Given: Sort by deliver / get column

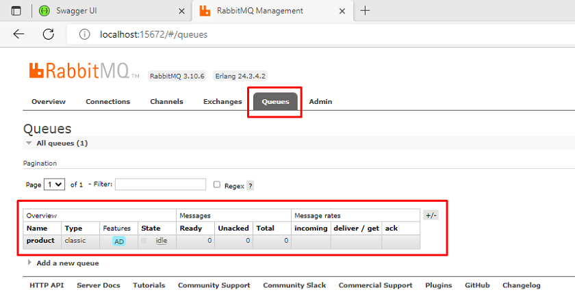Looking at the screenshot, I should [356, 228].
